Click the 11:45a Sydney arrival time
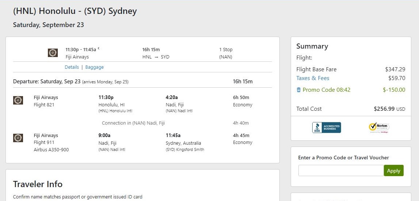The height and width of the screenshot is (201, 419). pos(173,135)
